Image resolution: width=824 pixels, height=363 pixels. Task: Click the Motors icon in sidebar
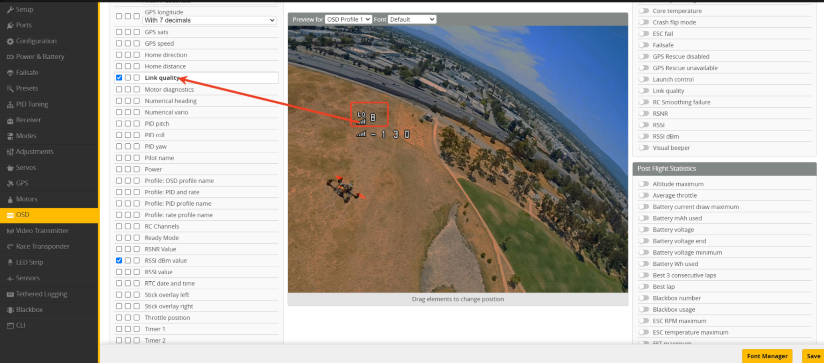click(10, 199)
